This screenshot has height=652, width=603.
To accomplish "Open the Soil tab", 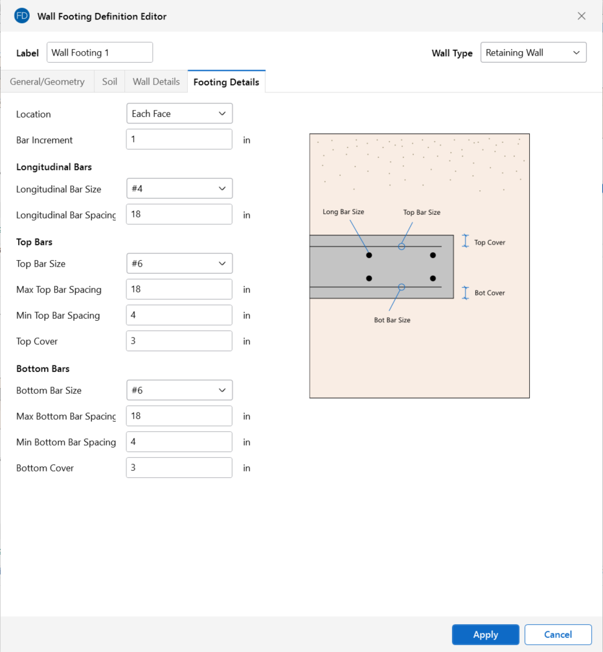I will (109, 82).
